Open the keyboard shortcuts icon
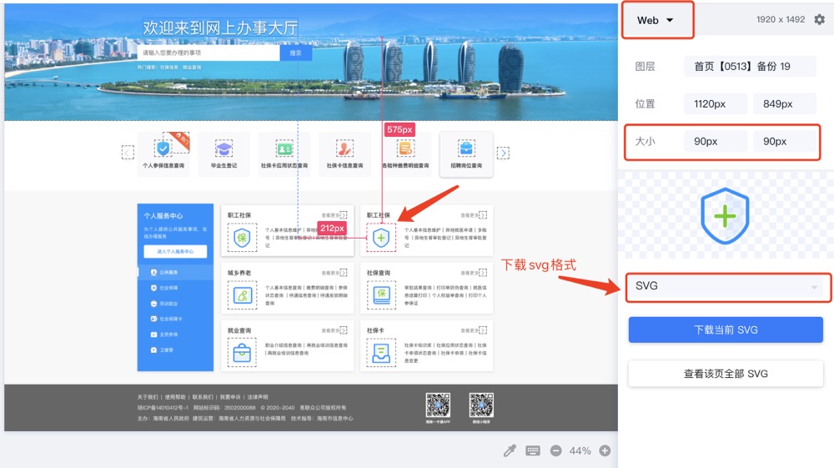The image size is (834, 468). point(533,451)
